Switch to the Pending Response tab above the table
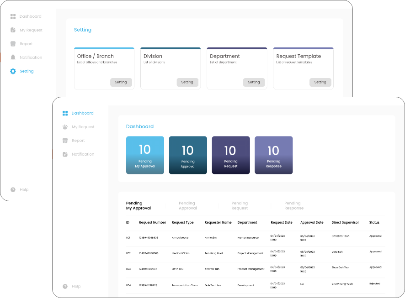The height and width of the screenshot is (298, 405). click(x=293, y=206)
